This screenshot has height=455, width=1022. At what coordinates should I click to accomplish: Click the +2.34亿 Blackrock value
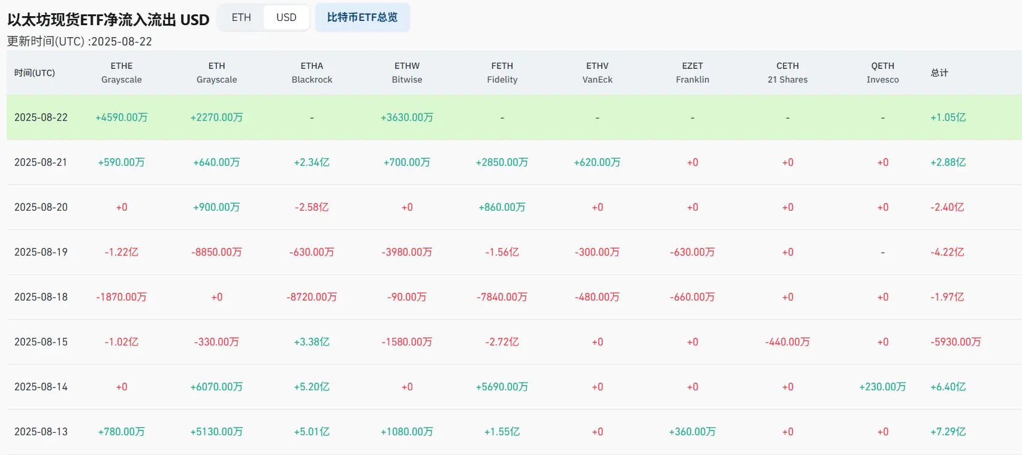click(x=312, y=162)
